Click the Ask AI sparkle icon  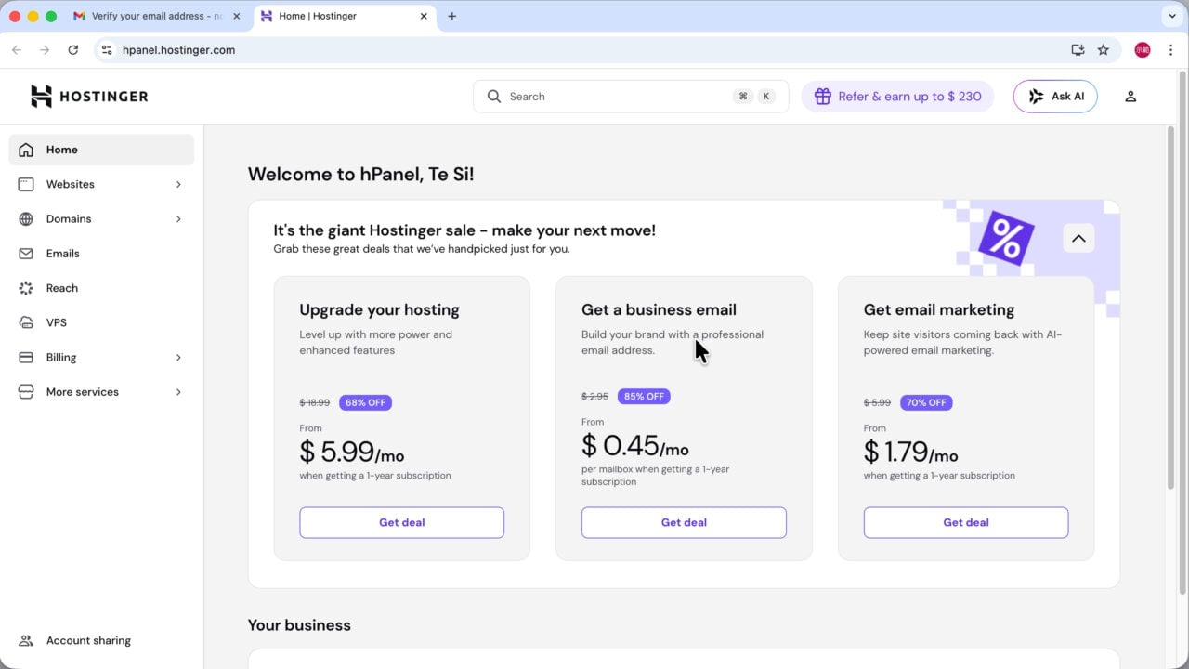point(1036,97)
